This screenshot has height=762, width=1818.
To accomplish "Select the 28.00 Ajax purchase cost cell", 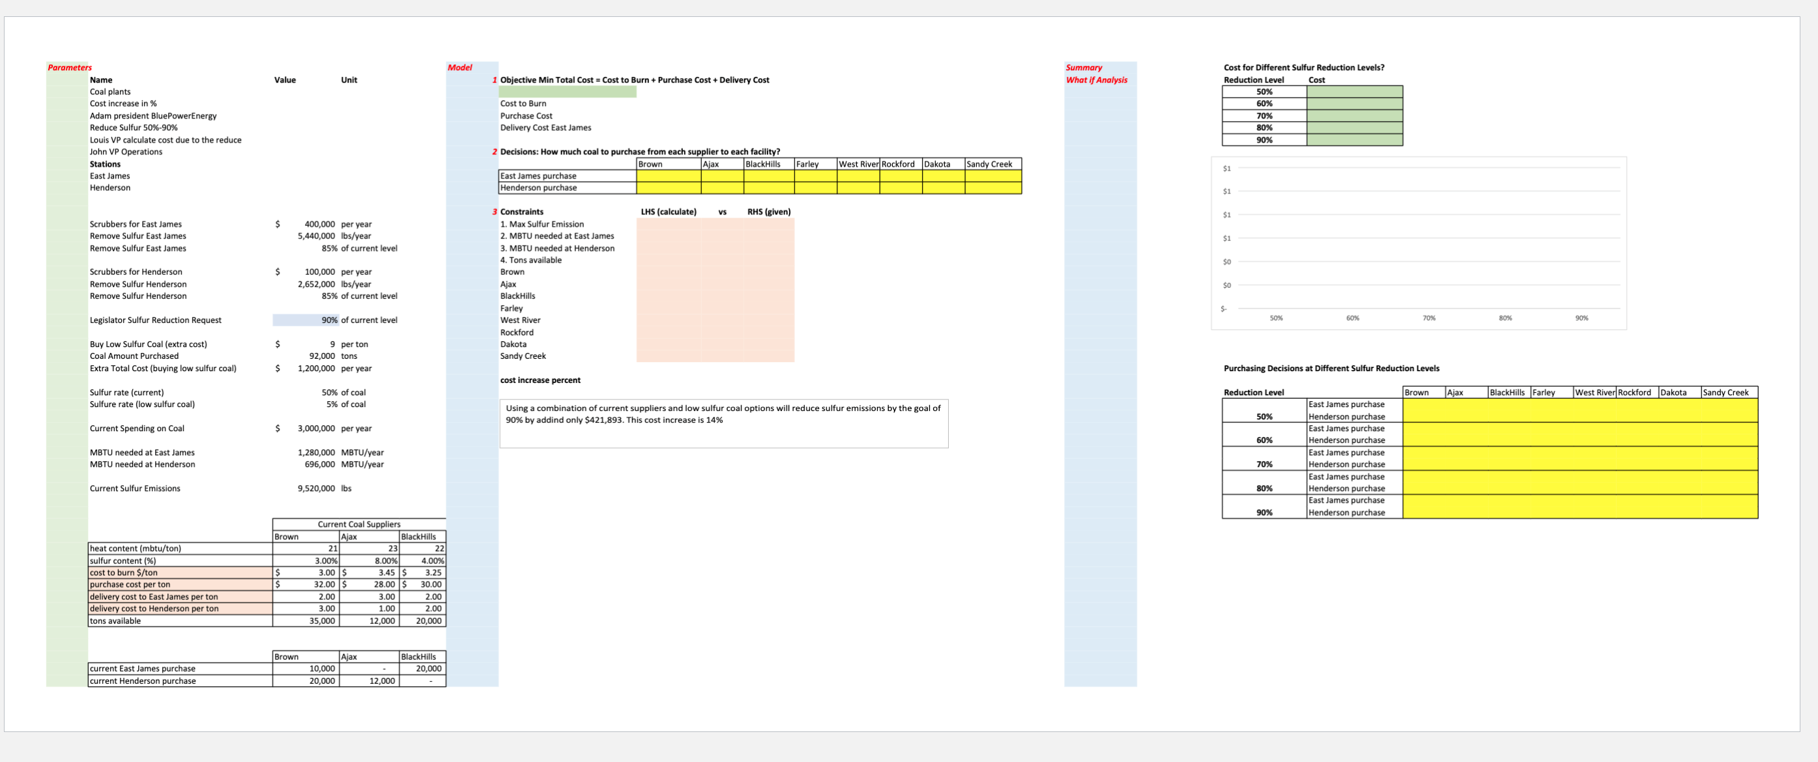I will (369, 585).
